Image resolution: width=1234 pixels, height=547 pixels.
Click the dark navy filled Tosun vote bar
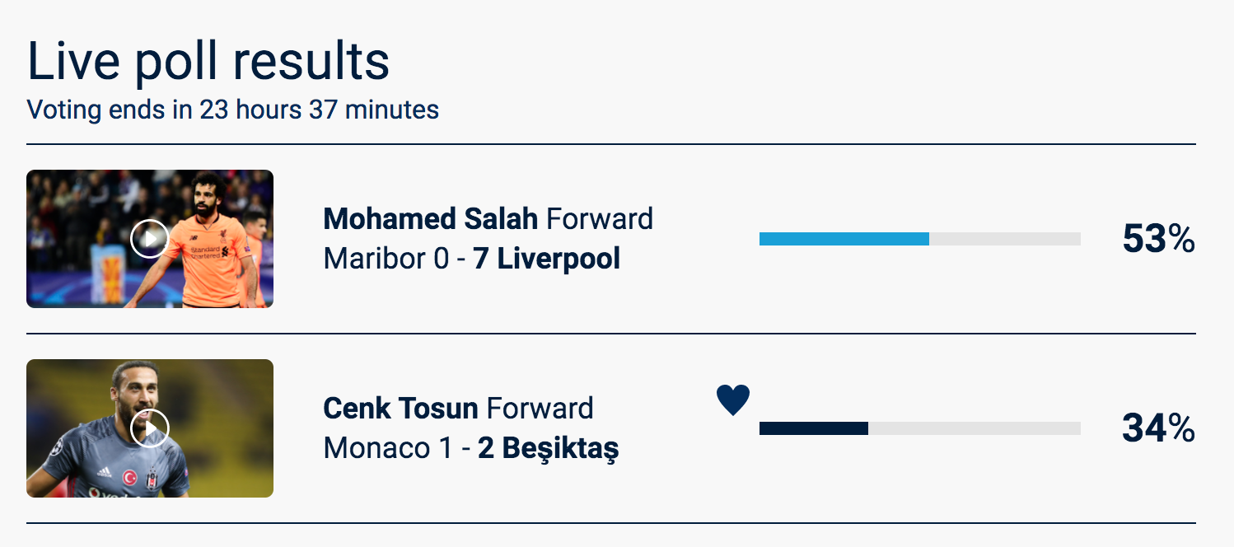(814, 428)
